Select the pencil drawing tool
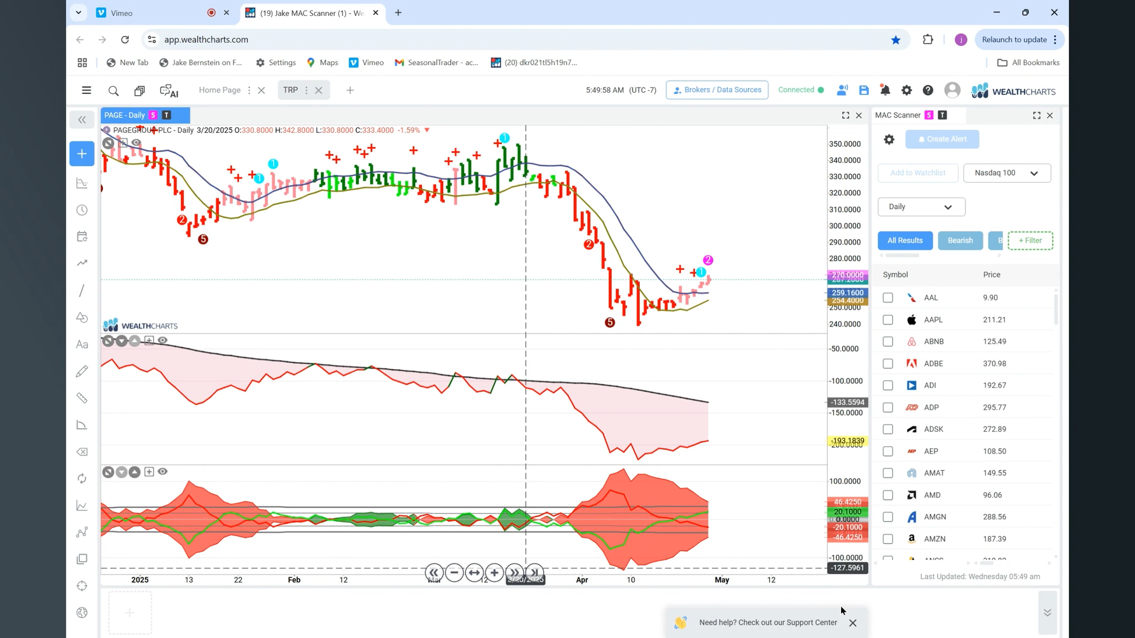 click(x=82, y=371)
